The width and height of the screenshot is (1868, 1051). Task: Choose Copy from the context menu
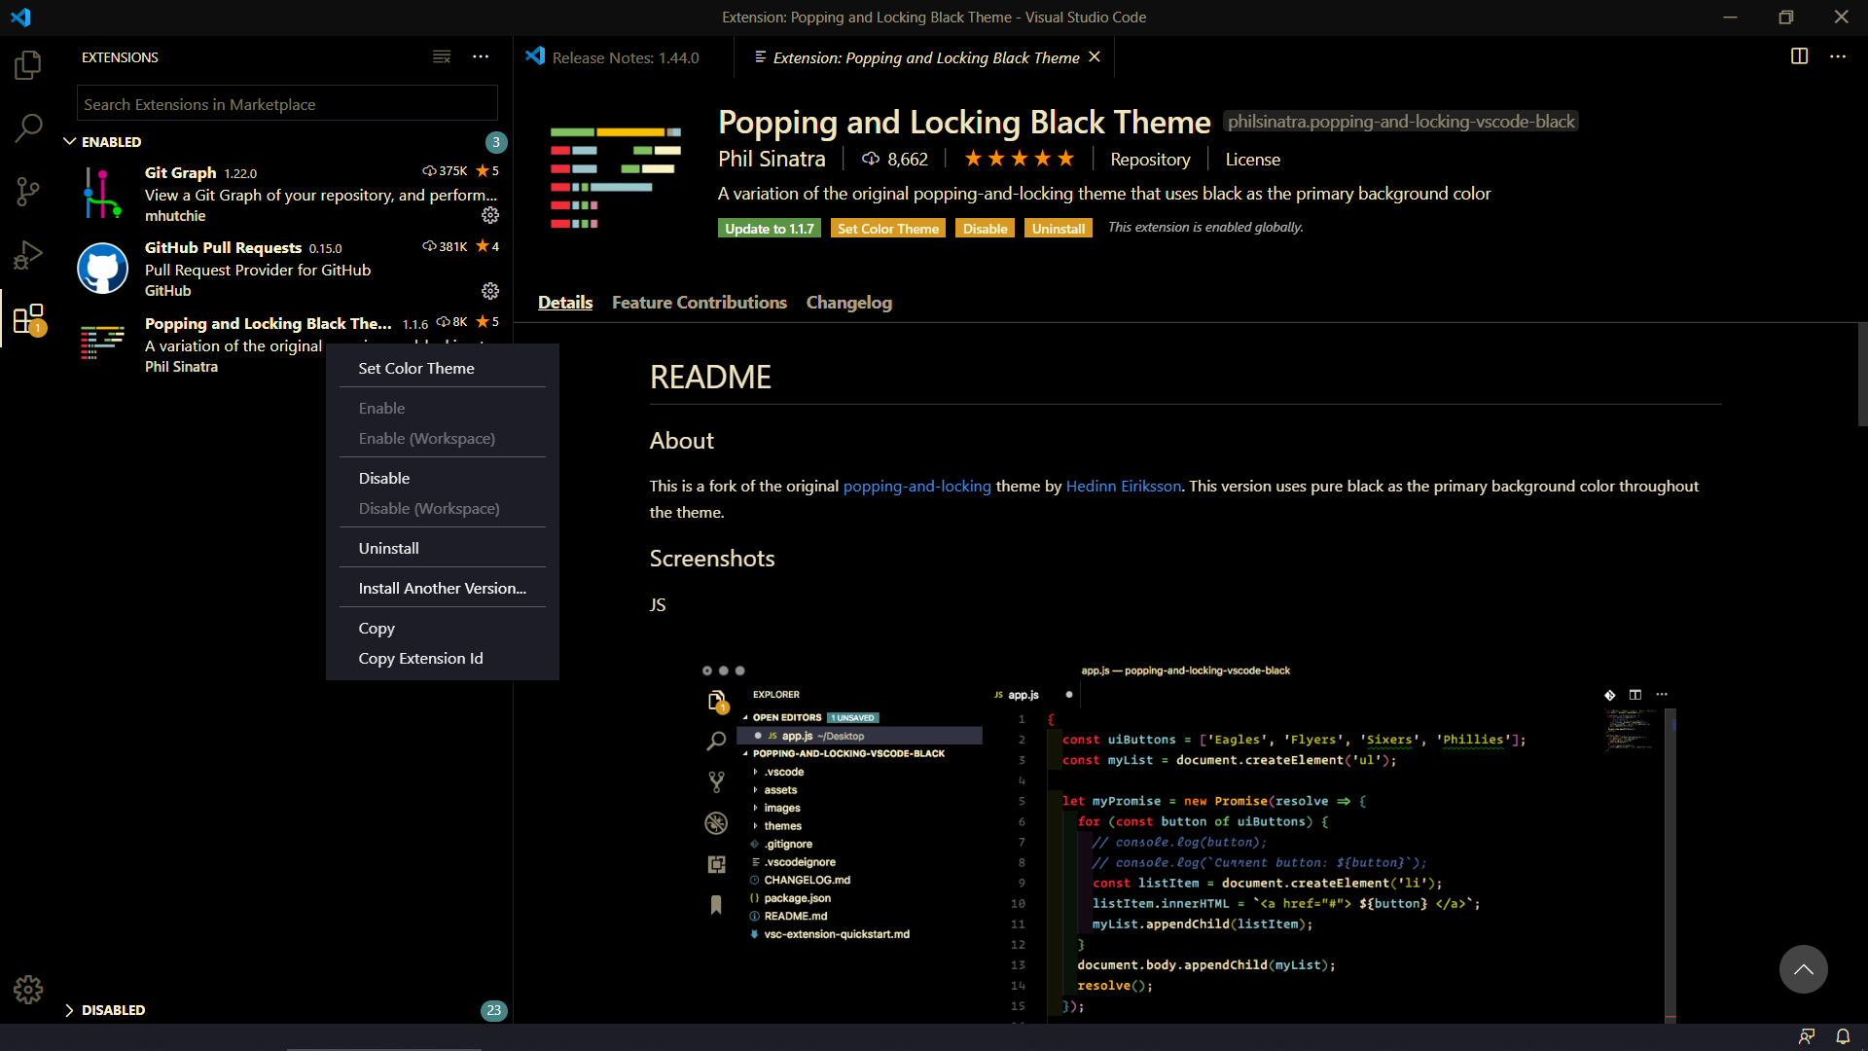[443, 628]
